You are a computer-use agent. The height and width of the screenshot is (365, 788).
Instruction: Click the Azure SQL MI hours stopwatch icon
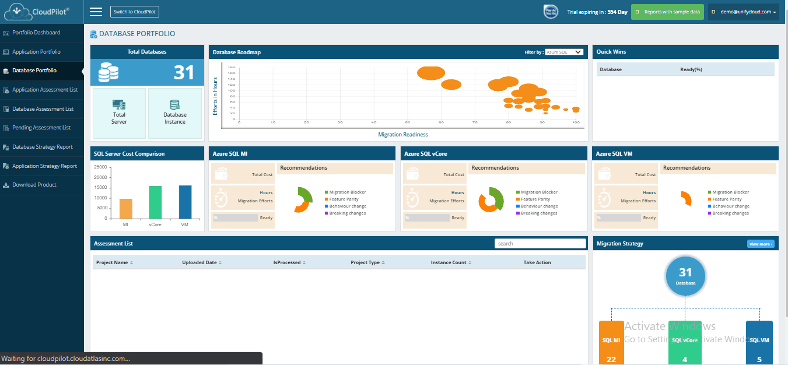pos(221,197)
